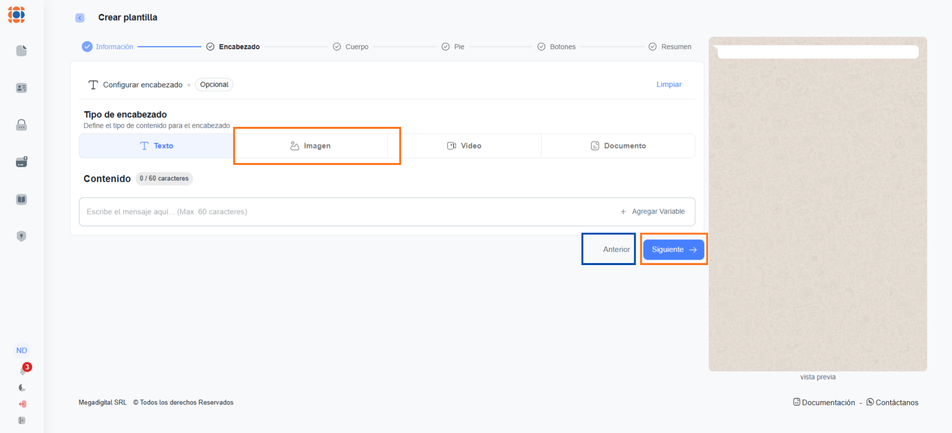Open the document page icon in sidebar
The height and width of the screenshot is (433, 952).
click(21, 51)
